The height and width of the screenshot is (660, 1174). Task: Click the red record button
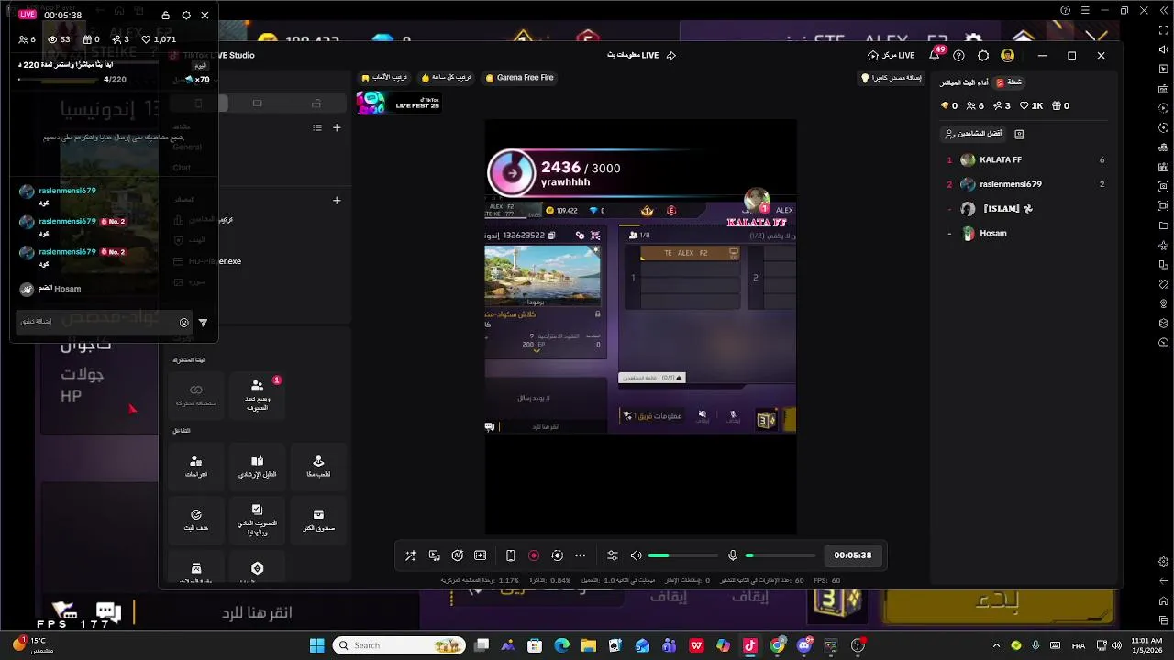pyautogui.click(x=534, y=555)
